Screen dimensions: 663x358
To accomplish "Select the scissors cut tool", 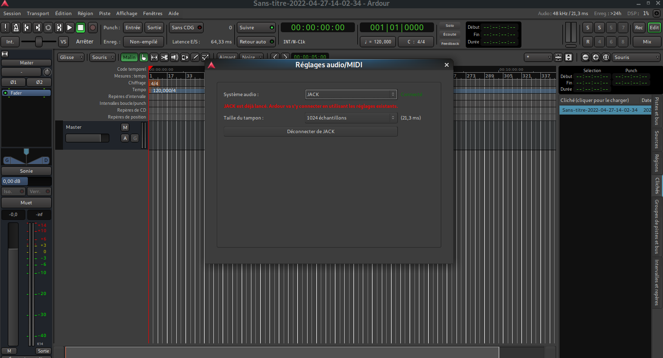I will [164, 58].
